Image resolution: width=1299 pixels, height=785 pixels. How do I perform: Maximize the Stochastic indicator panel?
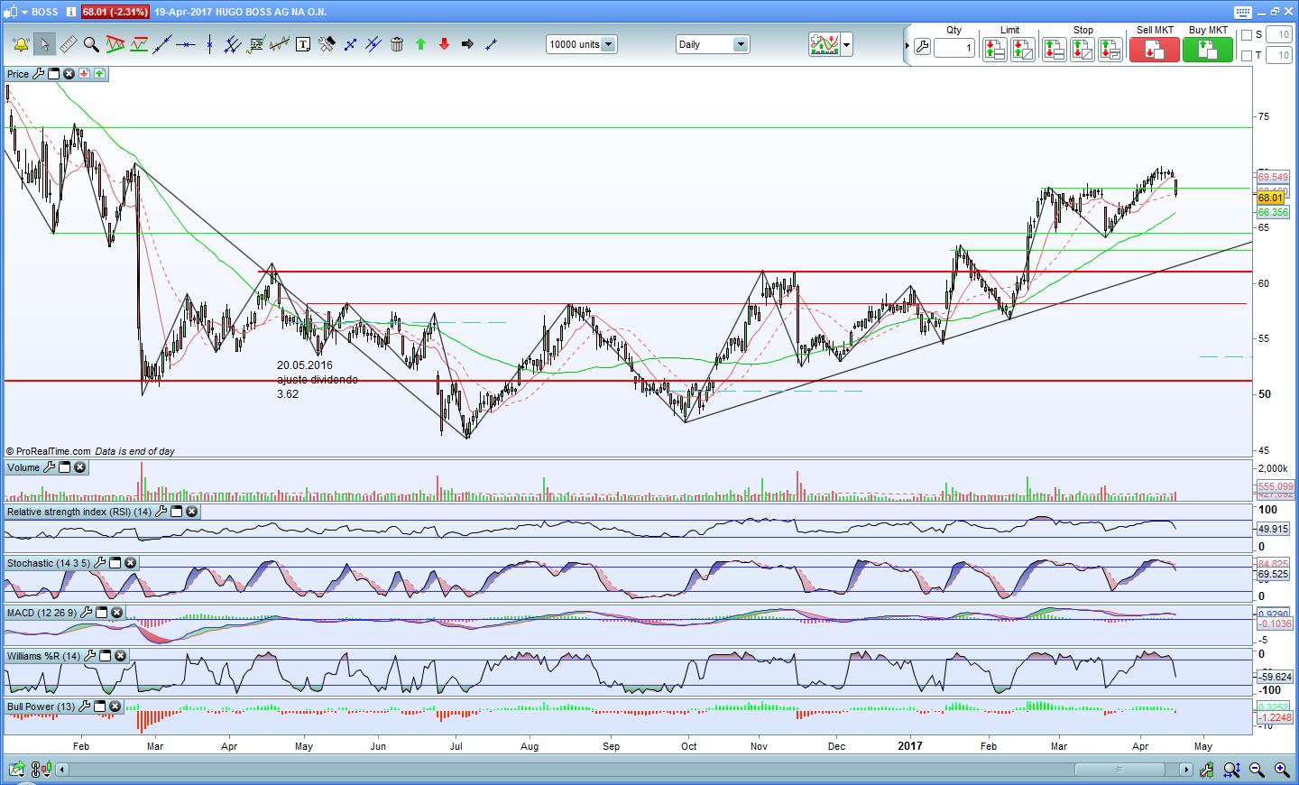click(x=115, y=563)
